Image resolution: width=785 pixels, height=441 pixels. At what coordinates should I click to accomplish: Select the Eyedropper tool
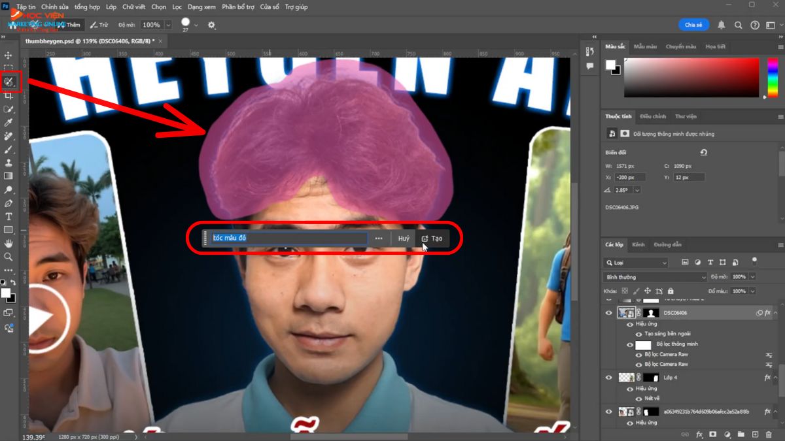9,122
